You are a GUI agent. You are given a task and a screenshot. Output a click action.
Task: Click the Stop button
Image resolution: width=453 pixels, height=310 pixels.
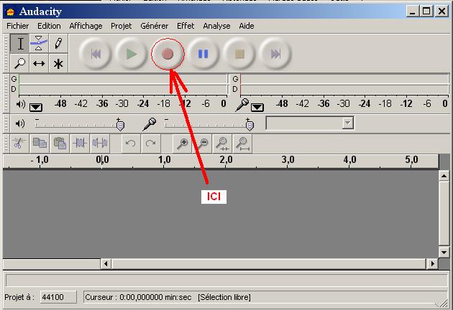[x=239, y=54]
